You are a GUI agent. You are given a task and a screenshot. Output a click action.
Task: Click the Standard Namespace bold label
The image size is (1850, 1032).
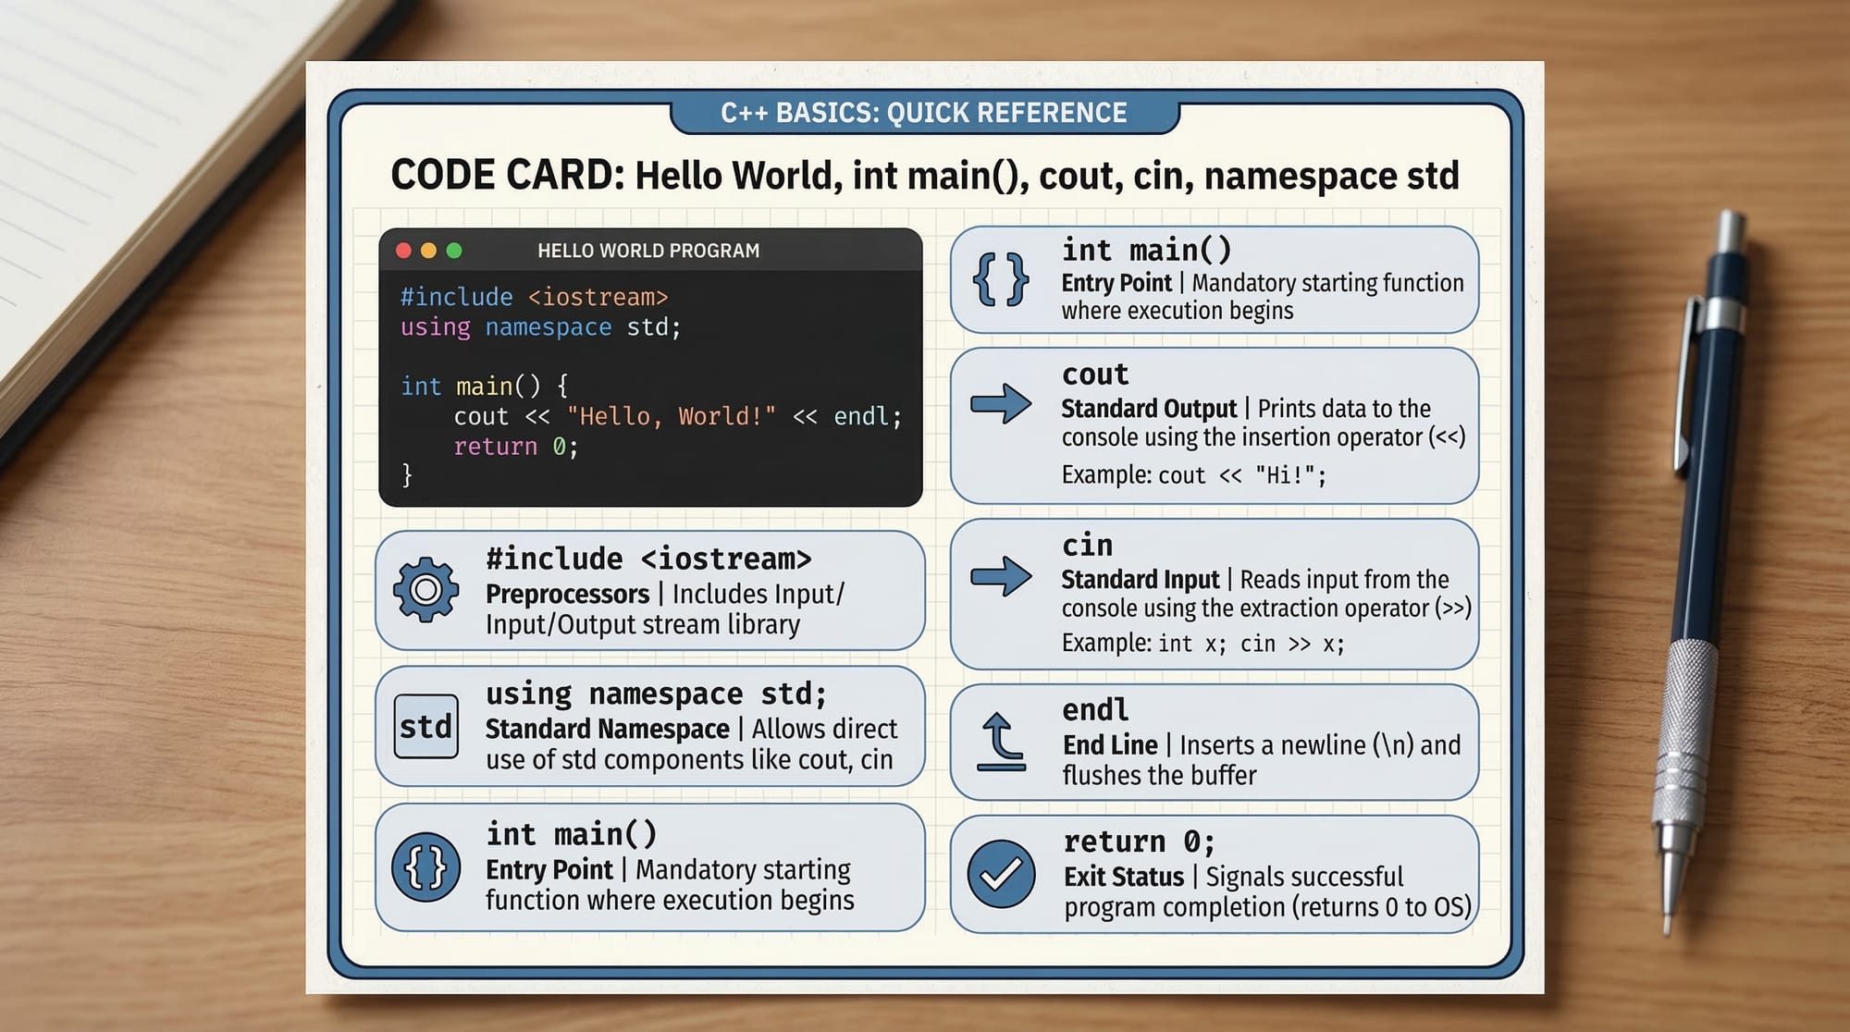(x=607, y=729)
